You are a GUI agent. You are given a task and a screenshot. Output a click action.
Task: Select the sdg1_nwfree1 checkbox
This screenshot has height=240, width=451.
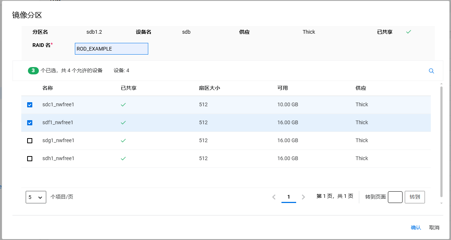click(x=30, y=141)
